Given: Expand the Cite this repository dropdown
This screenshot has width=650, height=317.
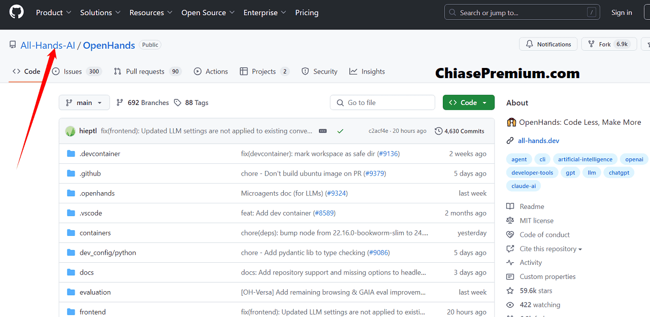Looking at the screenshot, I should point(550,249).
